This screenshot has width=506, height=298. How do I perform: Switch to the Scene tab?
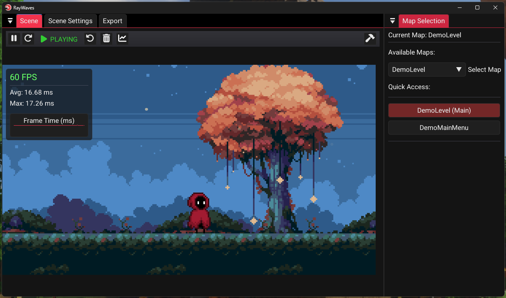coord(29,21)
